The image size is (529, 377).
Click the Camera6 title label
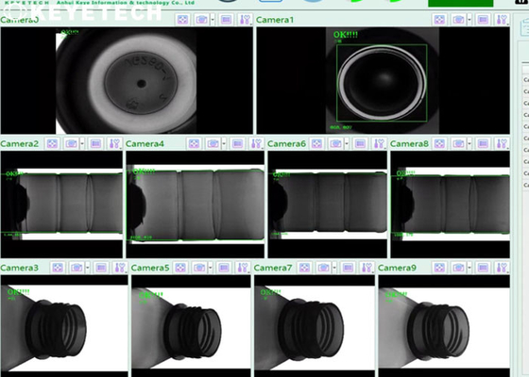(x=286, y=143)
